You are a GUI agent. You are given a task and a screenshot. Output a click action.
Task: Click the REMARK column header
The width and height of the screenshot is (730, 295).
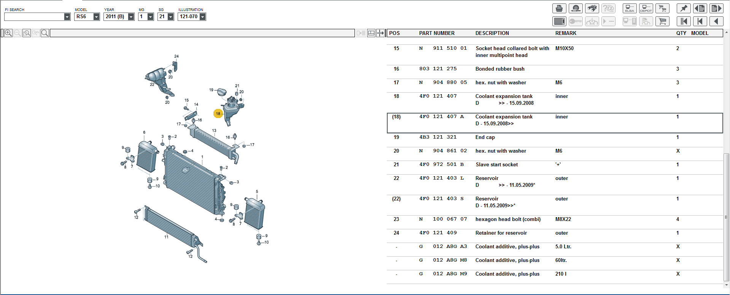coord(566,33)
